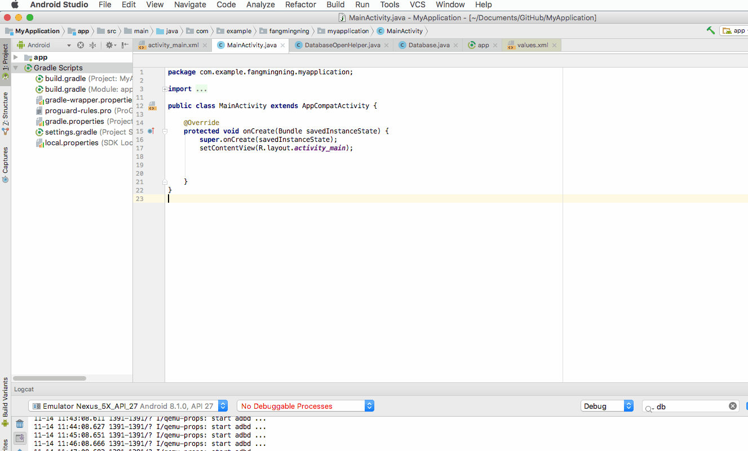Clear the db text in the Logcat search field
The height and width of the screenshot is (451, 748).
point(732,405)
